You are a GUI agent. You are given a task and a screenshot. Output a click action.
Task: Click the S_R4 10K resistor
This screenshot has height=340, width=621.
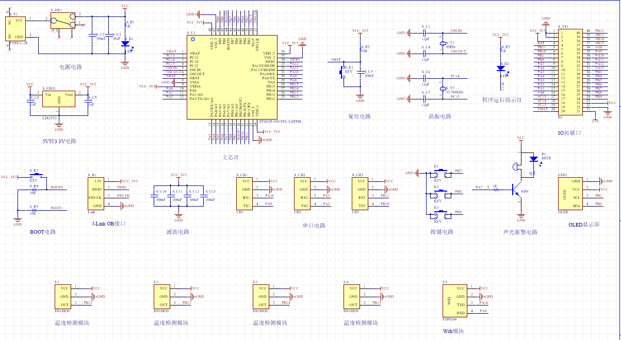tap(34, 190)
